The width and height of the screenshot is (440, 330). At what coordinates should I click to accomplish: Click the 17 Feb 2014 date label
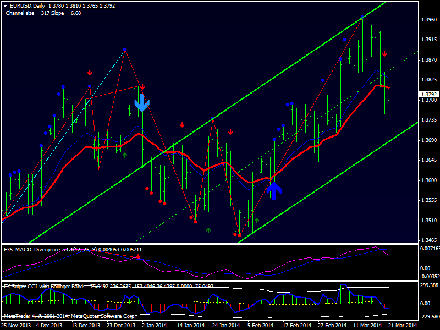pos(297,326)
